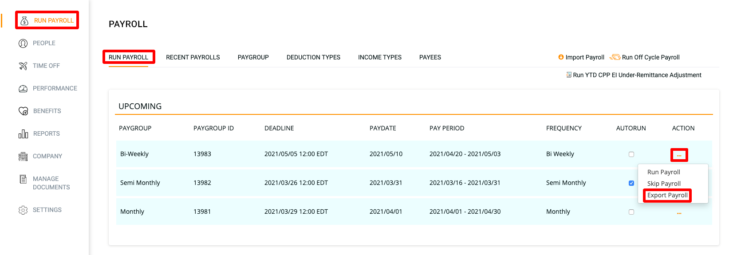
Task: Switch to the Recent Payrolls tab
Action: (x=193, y=57)
